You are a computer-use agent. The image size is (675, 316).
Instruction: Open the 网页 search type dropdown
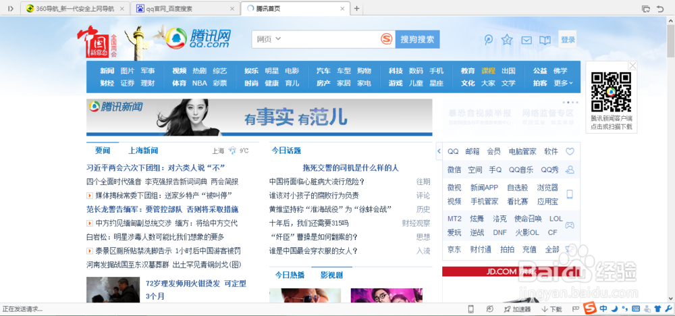[x=269, y=39]
